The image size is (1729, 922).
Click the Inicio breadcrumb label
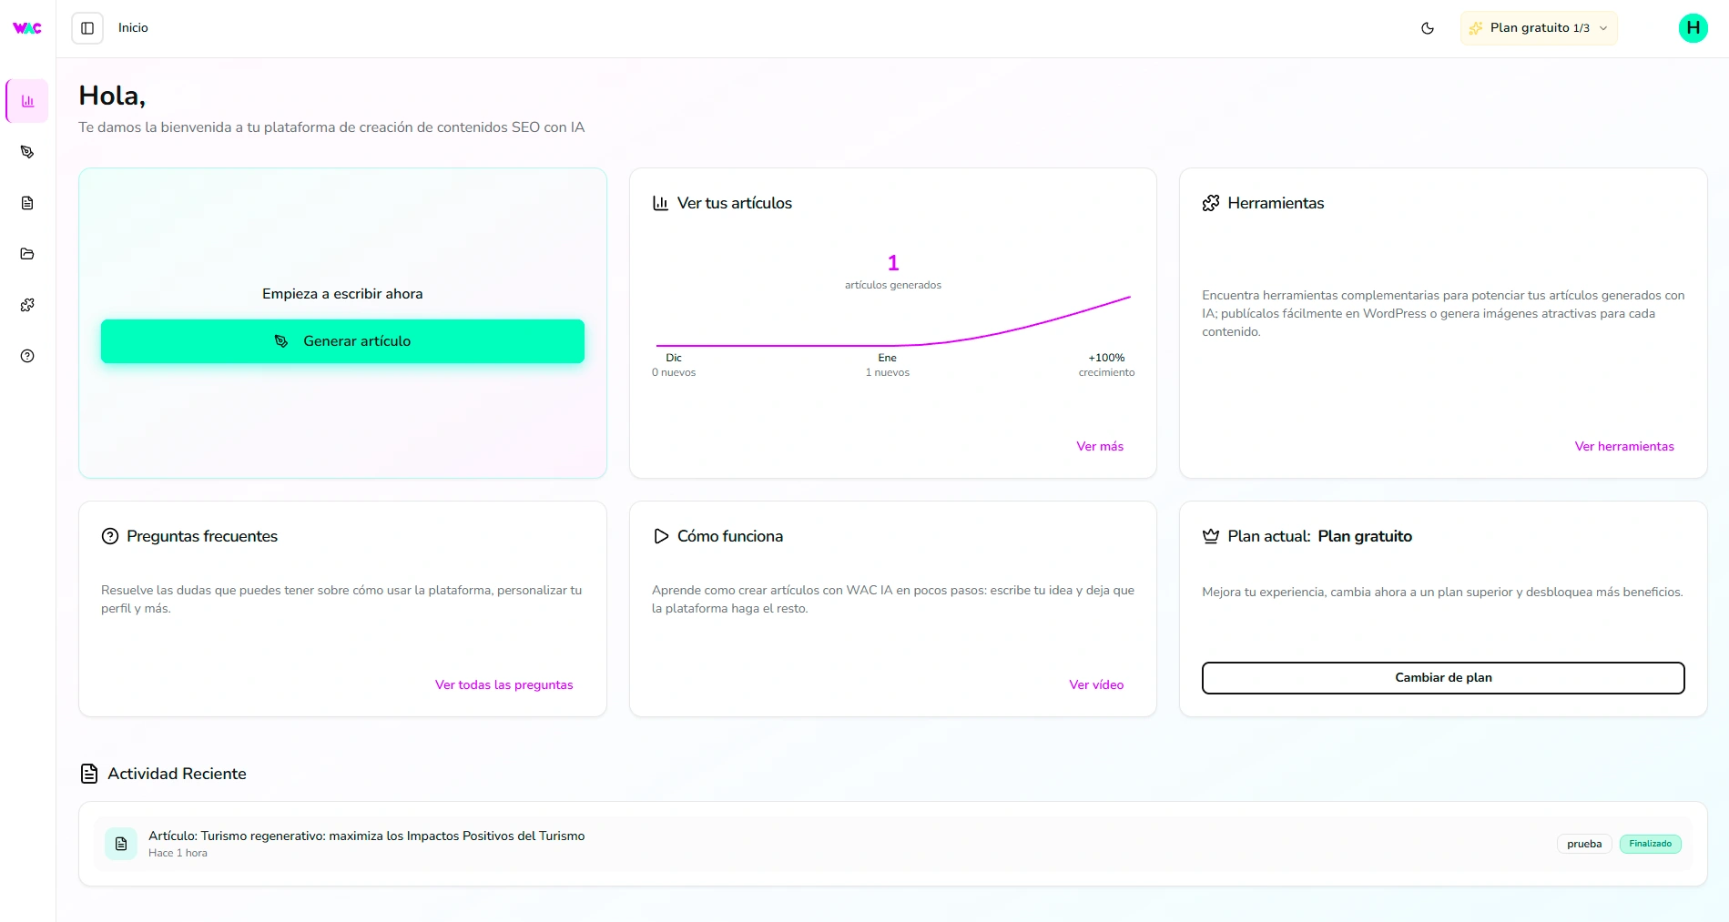pyautogui.click(x=133, y=28)
